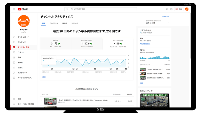
Task: Switch to the コンテンツ analytics tab
Action: [54, 23]
